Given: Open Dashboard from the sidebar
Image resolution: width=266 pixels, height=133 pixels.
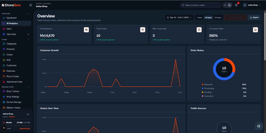Looking at the screenshot, I should (16, 18).
